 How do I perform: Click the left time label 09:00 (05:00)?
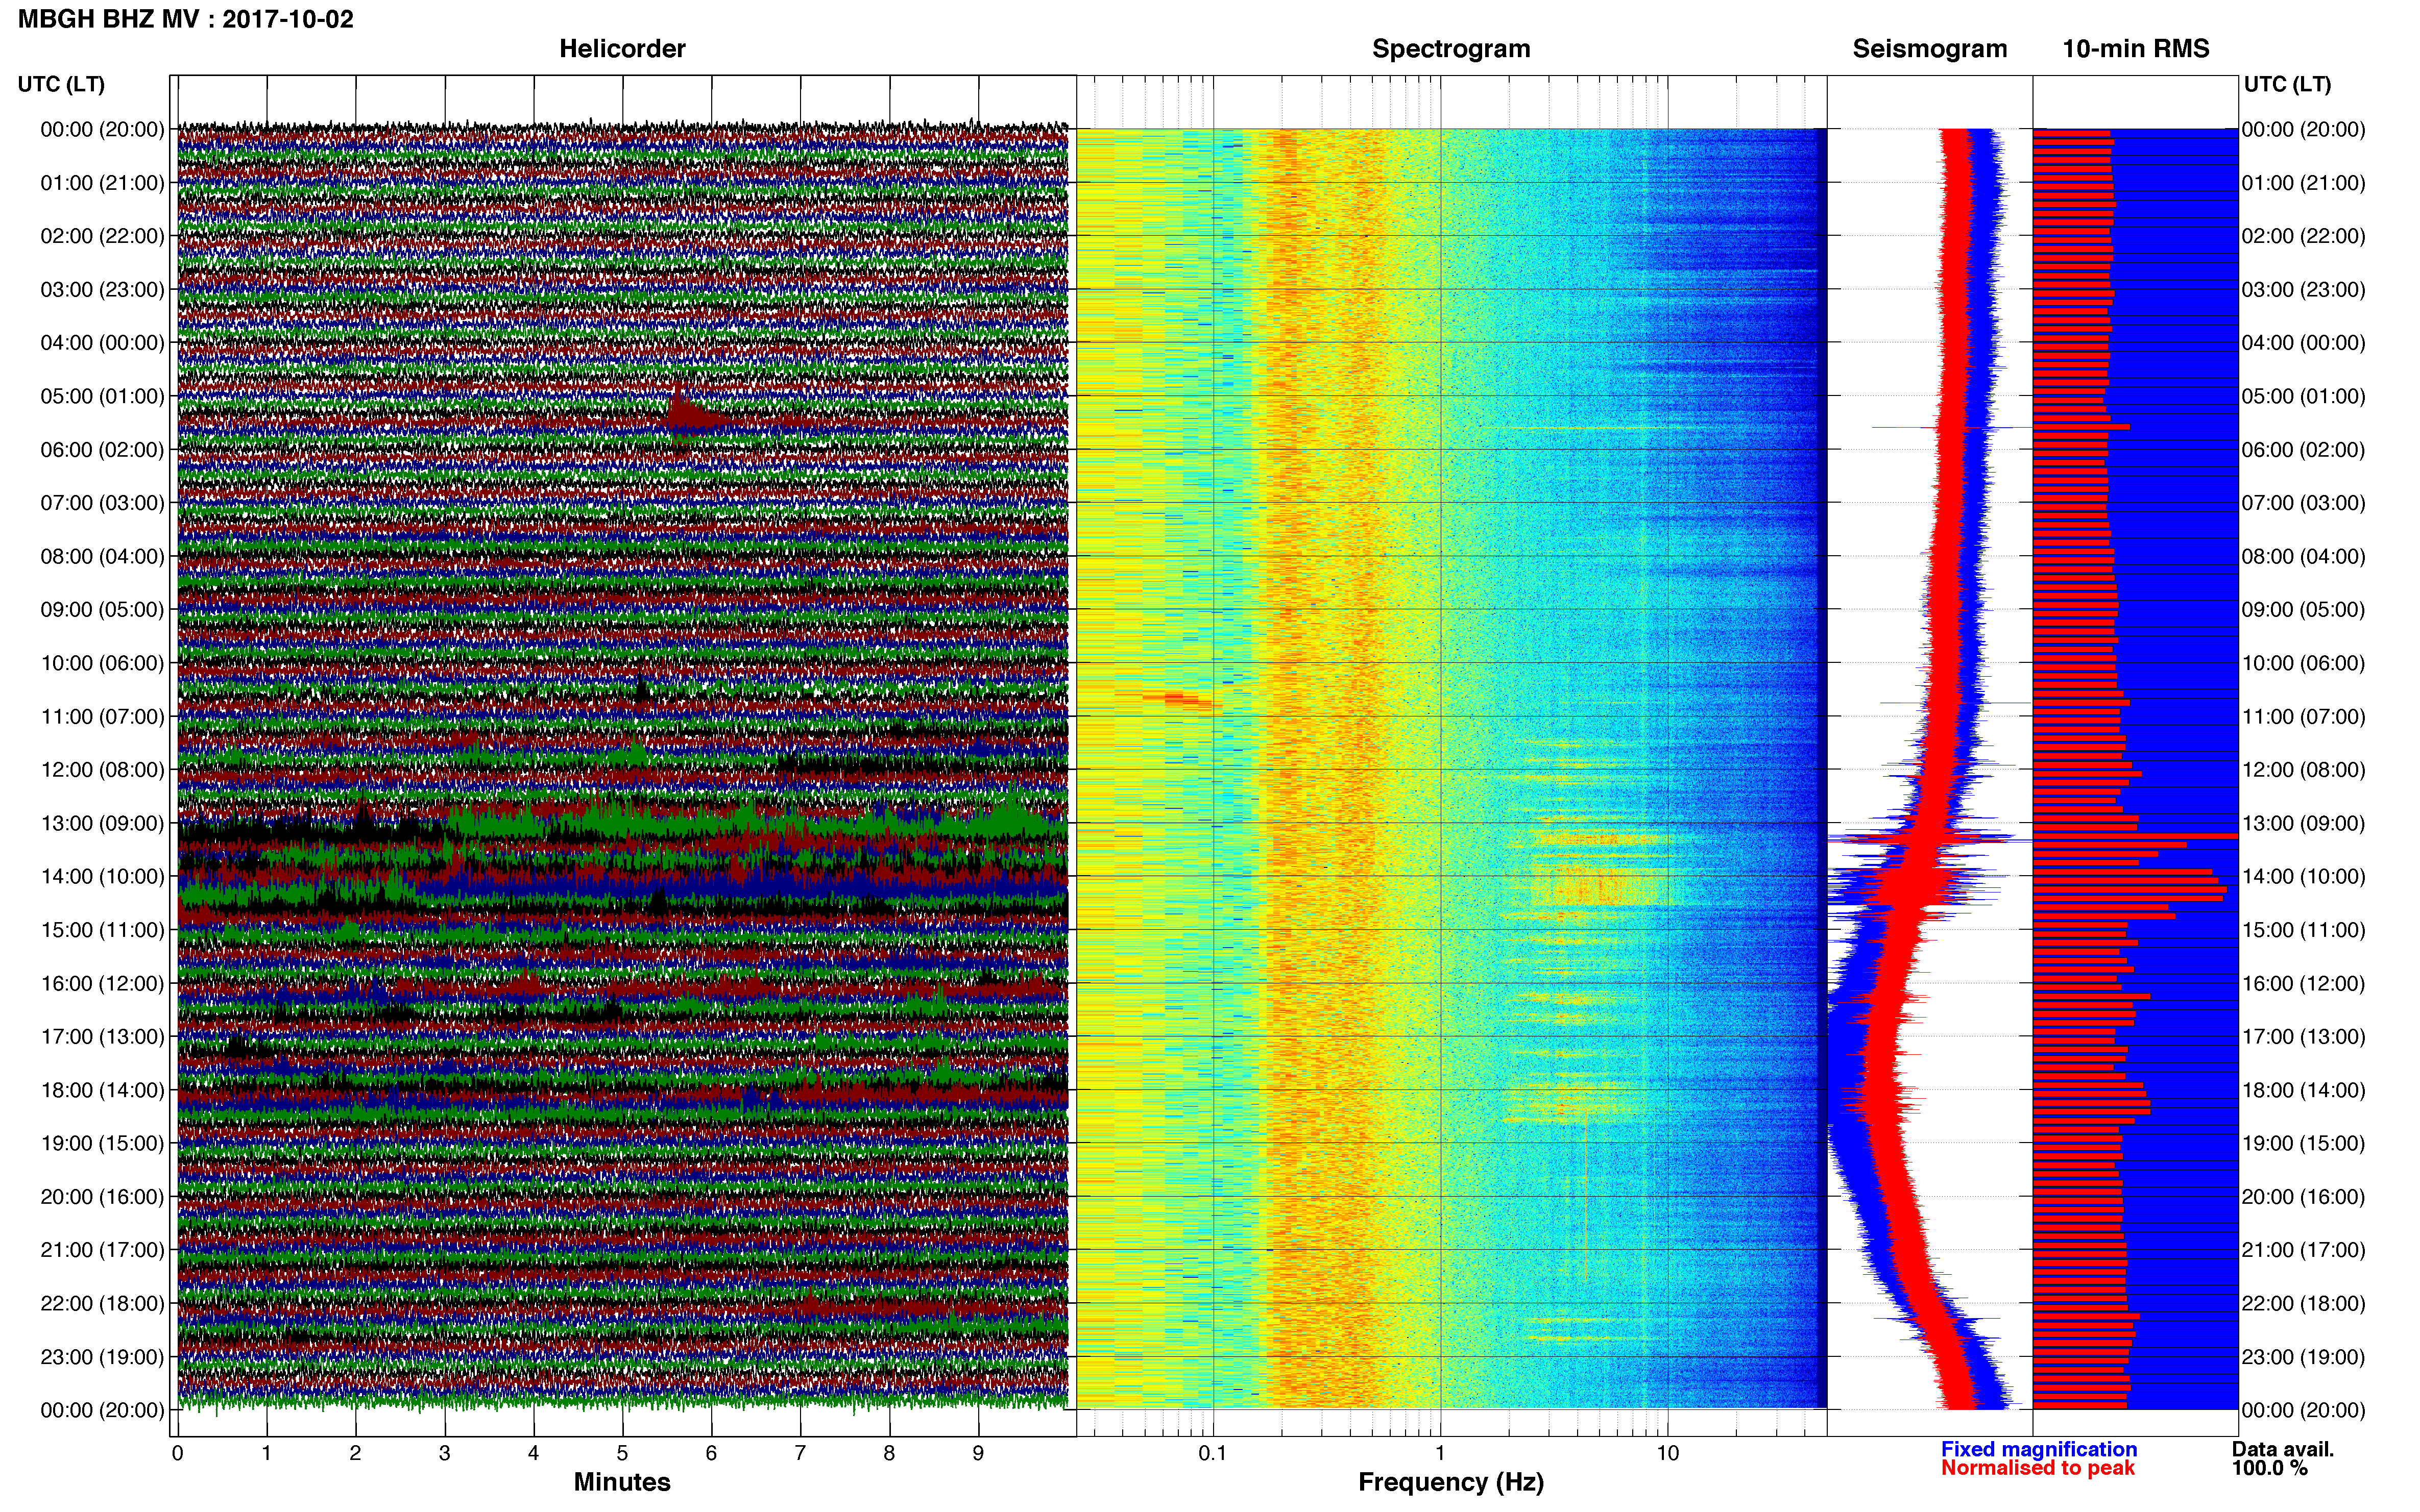(102, 609)
